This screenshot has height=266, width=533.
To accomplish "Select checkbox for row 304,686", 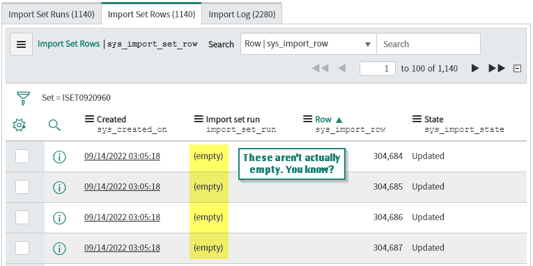I will coord(22,217).
